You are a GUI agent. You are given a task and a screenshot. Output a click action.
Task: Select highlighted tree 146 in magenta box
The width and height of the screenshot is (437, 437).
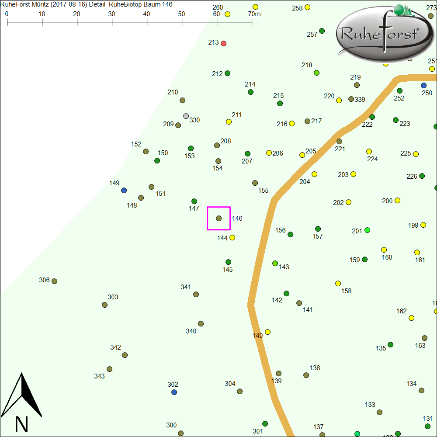[x=219, y=218]
